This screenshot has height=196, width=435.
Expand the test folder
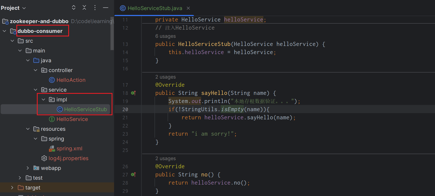[20, 178]
